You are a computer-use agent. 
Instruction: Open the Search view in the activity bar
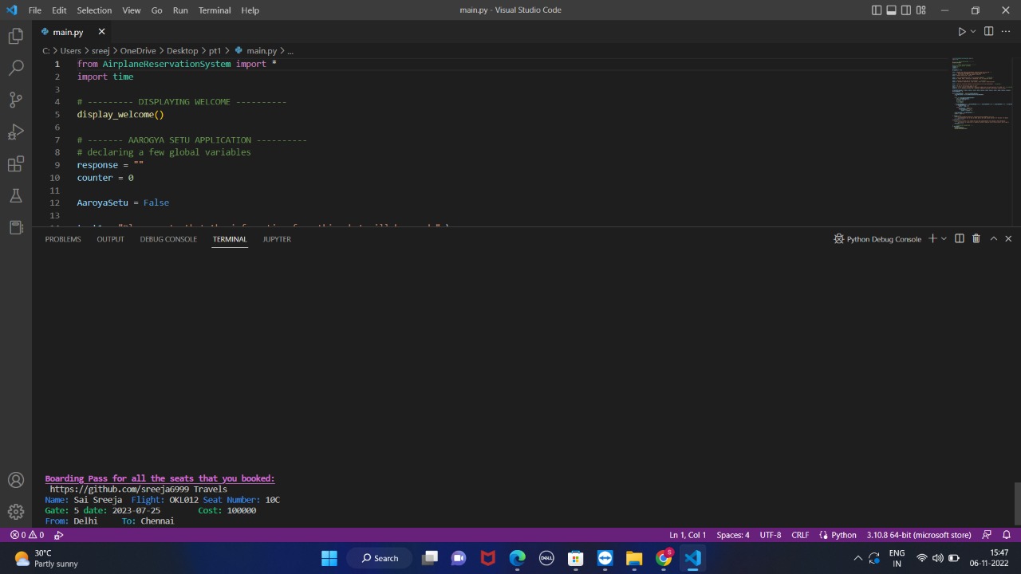(x=16, y=68)
